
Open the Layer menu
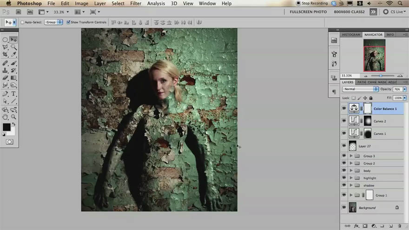coord(100,3)
